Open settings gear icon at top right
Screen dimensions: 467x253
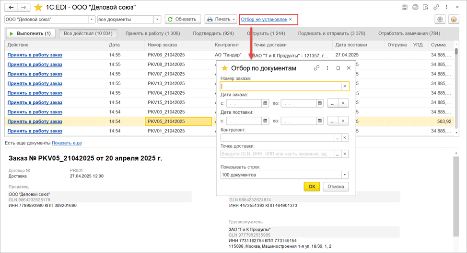[440, 20]
